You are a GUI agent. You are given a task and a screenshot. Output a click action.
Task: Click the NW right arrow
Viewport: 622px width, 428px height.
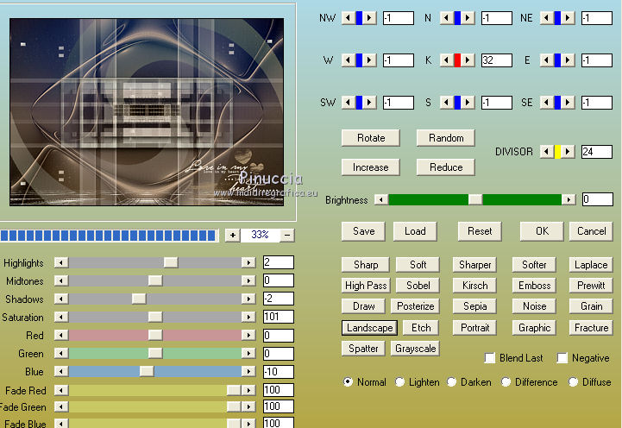point(370,18)
